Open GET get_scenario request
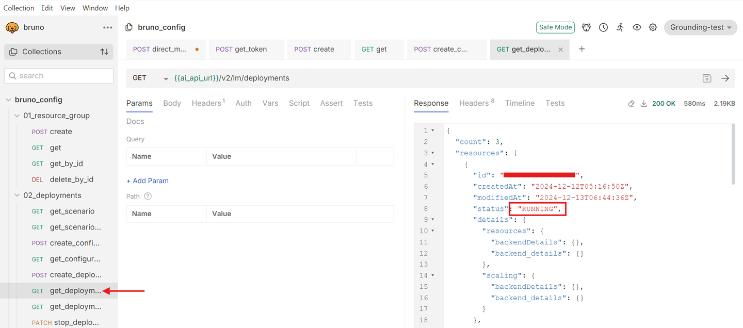The image size is (743, 328). point(59,211)
